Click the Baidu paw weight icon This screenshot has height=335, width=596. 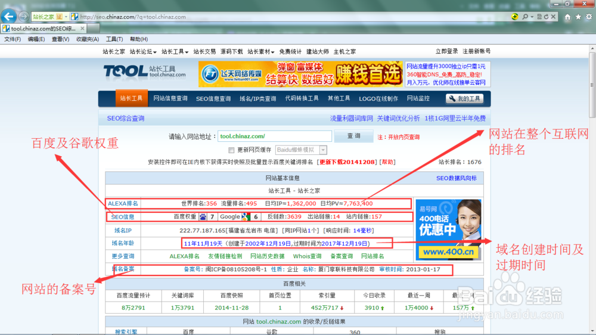pyautogui.click(x=203, y=217)
